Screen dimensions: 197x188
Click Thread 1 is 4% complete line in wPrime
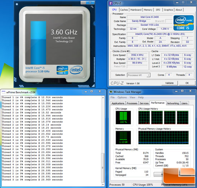[32, 97]
